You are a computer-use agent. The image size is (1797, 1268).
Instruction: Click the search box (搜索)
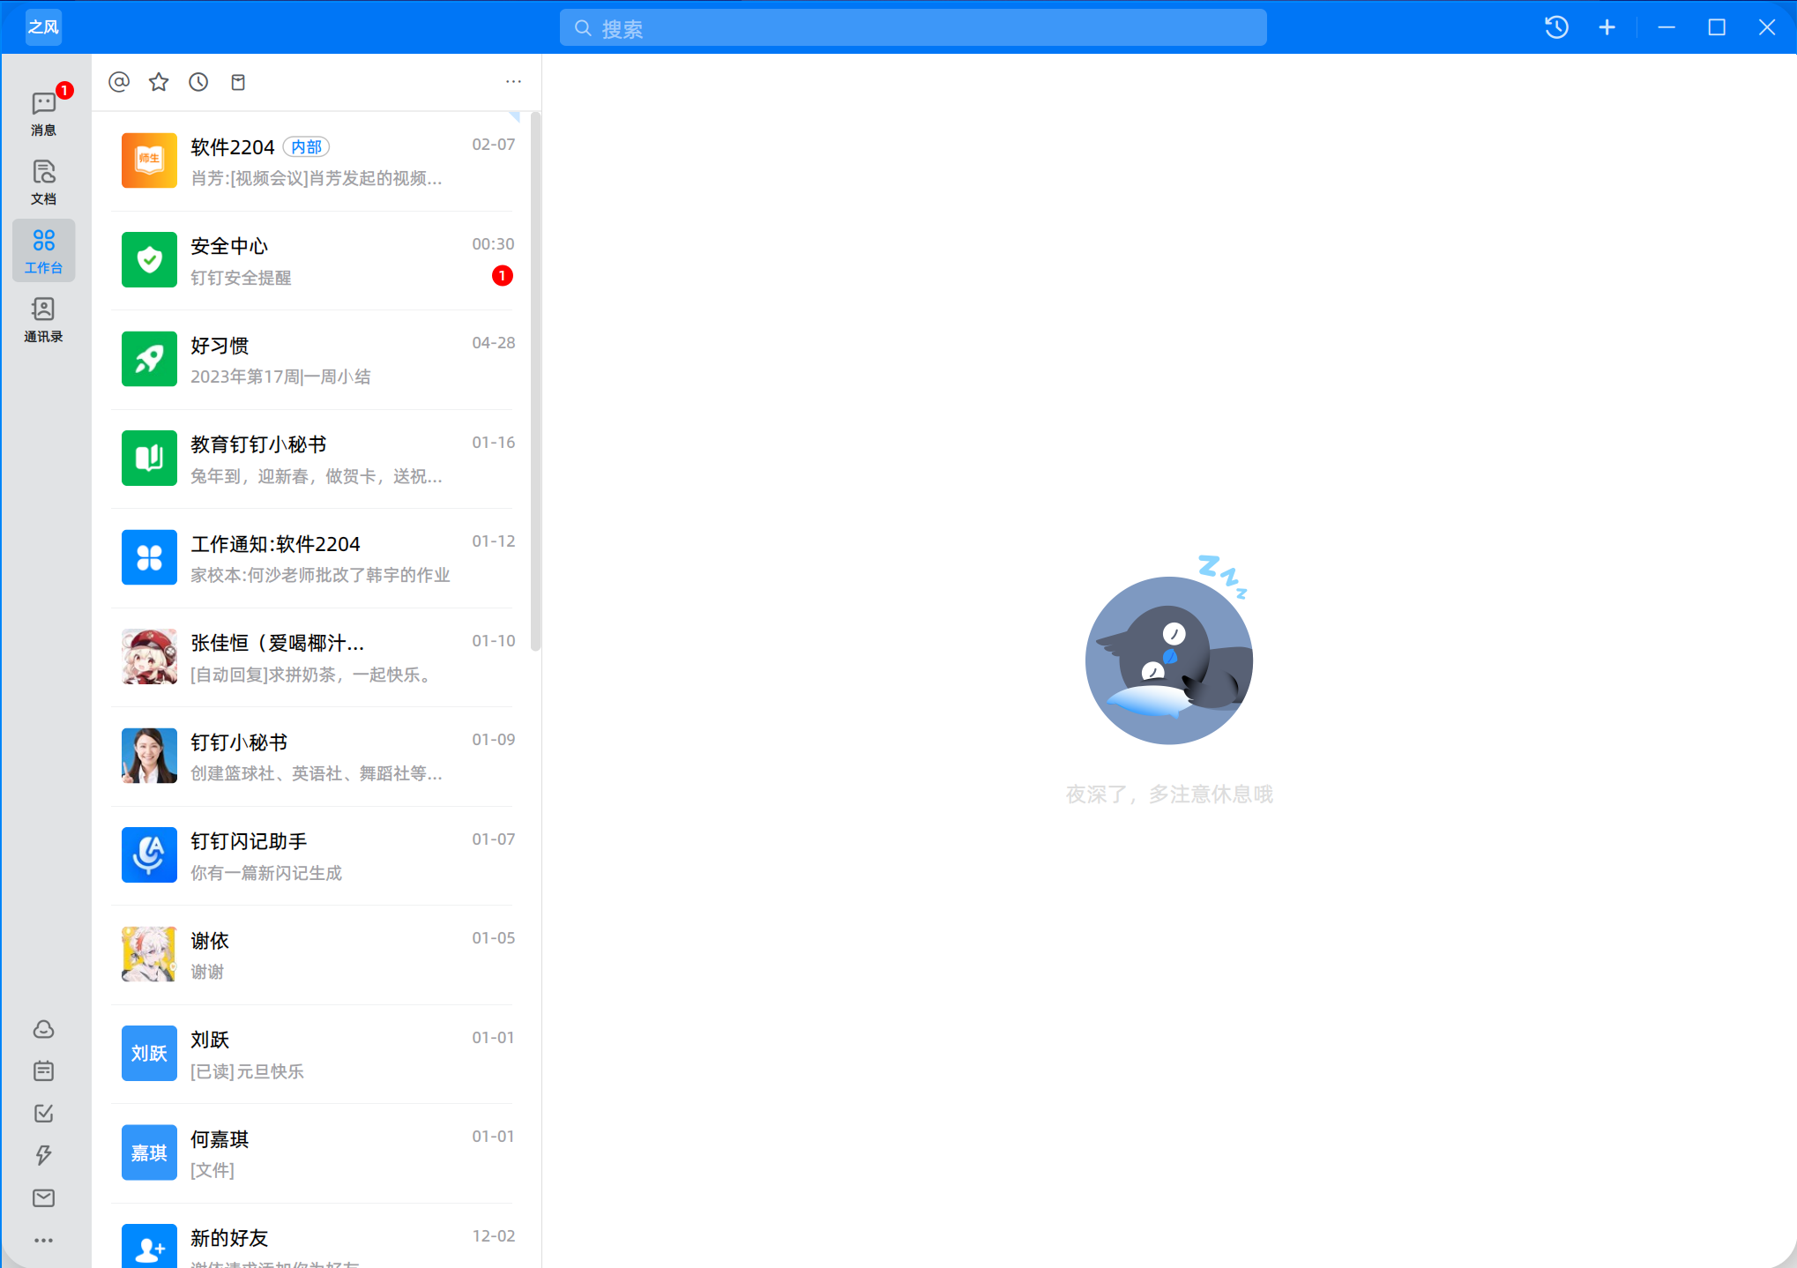point(913,27)
